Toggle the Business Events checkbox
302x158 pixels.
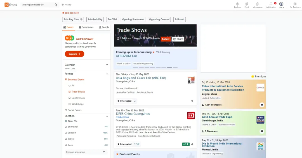66,79
